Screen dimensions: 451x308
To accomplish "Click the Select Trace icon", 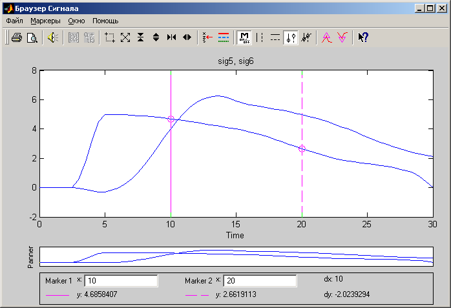I will [x=207, y=37].
